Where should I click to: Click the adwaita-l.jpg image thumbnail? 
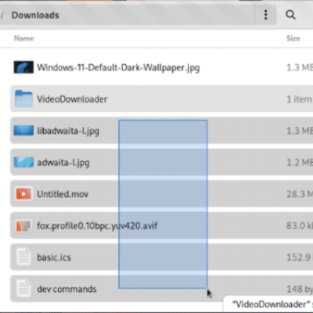tap(23, 162)
